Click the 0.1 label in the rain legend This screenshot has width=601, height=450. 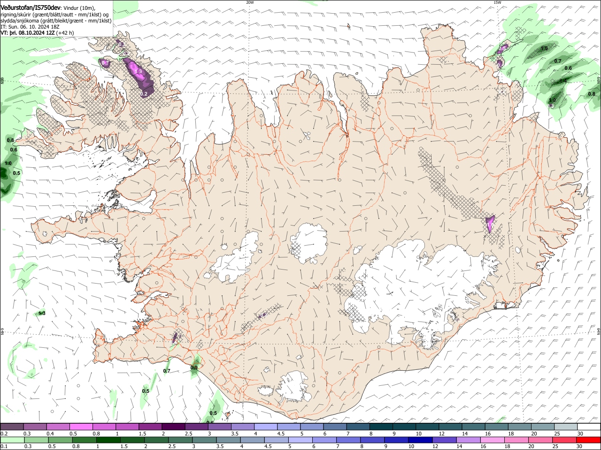pos(3,446)
